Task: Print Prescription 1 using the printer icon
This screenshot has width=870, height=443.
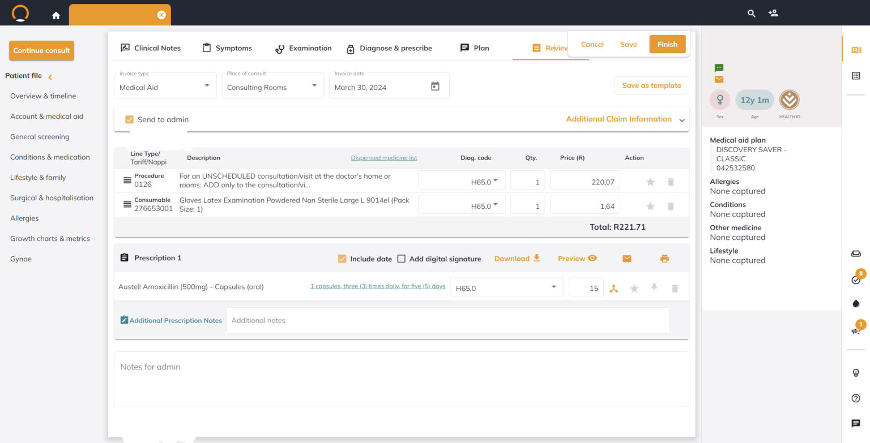Action: point(664,258)
